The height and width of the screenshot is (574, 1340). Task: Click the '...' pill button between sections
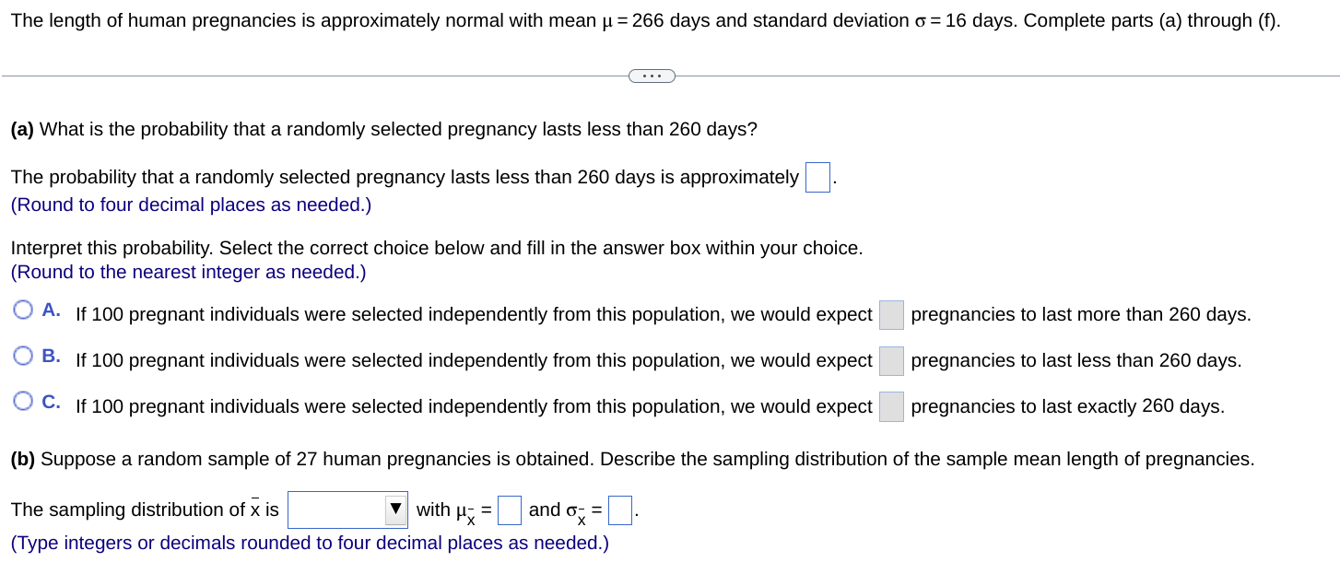click(x=652, y=75)
